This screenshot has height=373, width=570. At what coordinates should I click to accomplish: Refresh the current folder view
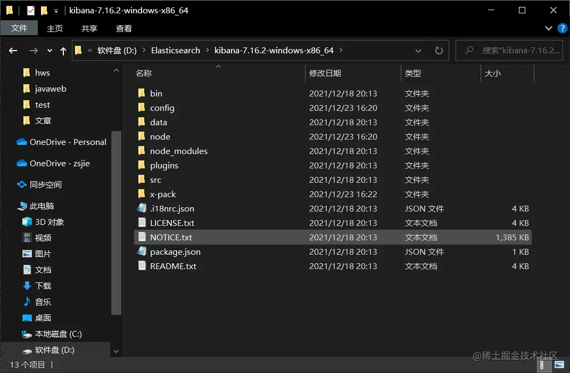point(439,51)
